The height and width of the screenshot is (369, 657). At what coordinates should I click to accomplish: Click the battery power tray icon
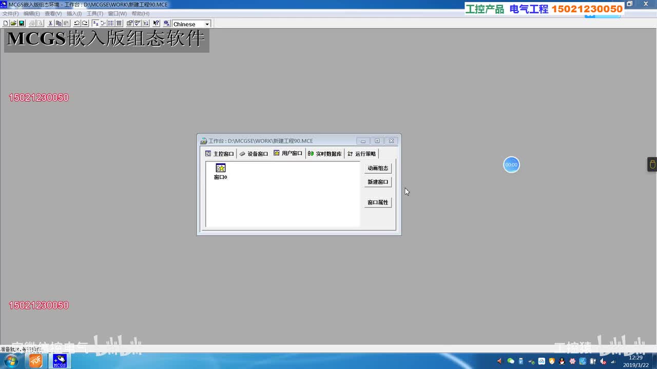593,361
